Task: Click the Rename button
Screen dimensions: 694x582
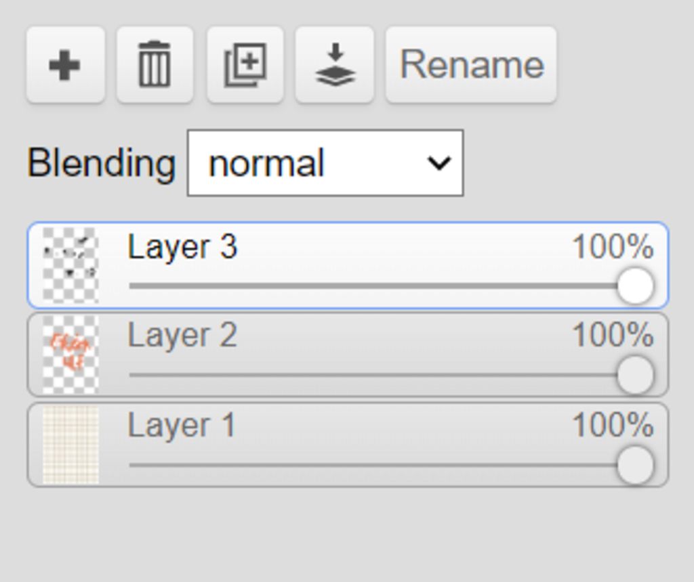Action: [471, 64]
